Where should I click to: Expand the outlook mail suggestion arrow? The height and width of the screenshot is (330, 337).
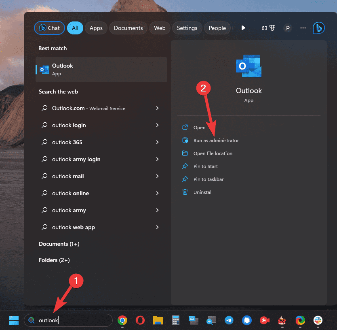[x=157, y=176]
